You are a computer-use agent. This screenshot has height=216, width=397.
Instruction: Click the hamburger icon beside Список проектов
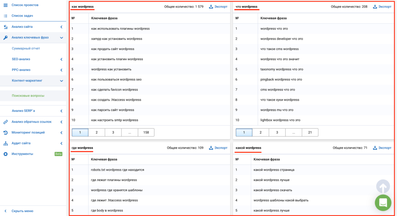(5, 5)
